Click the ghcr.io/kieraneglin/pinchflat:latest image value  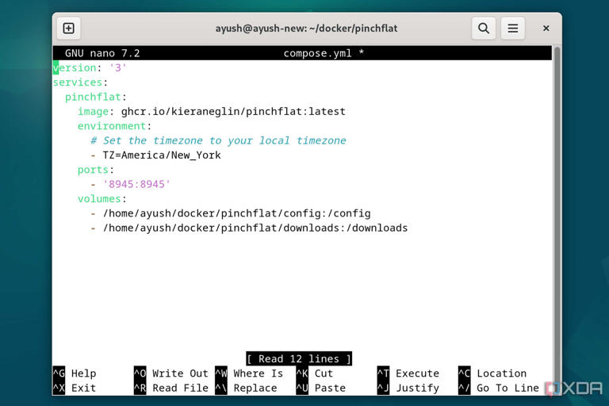(x=233, y=112)
